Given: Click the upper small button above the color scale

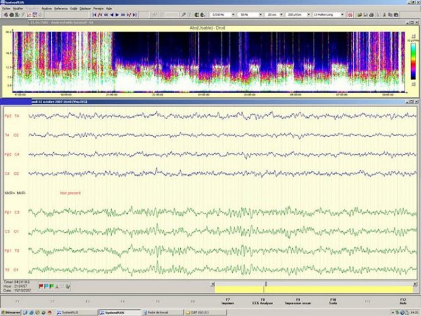Looking at the screenshot, I should pos(414,37).
